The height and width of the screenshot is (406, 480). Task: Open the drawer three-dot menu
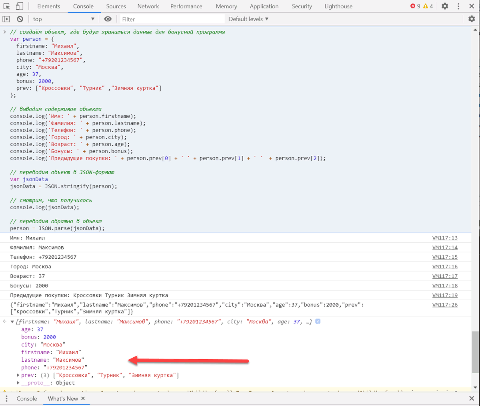tap(6, 398)
